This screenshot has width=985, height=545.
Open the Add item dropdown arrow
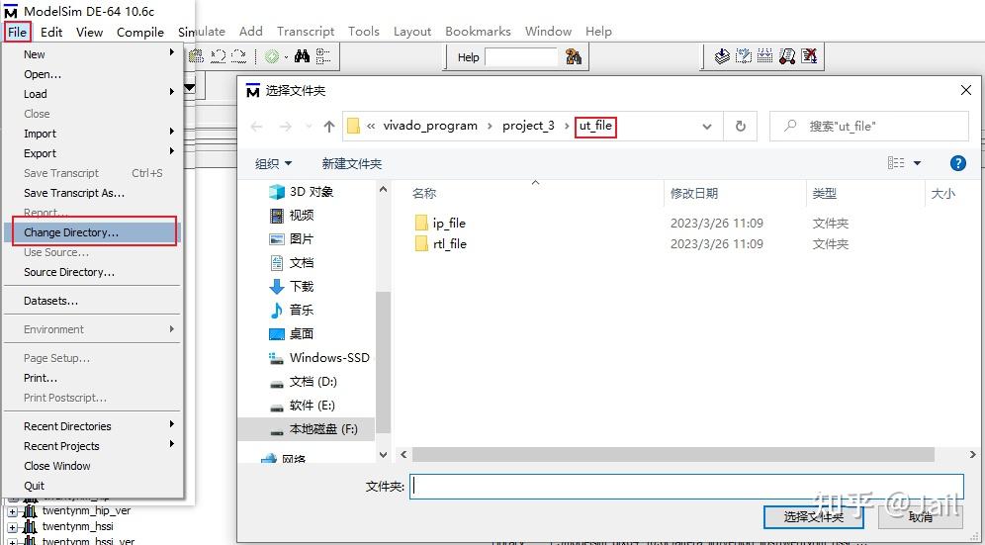pos(286,57)
